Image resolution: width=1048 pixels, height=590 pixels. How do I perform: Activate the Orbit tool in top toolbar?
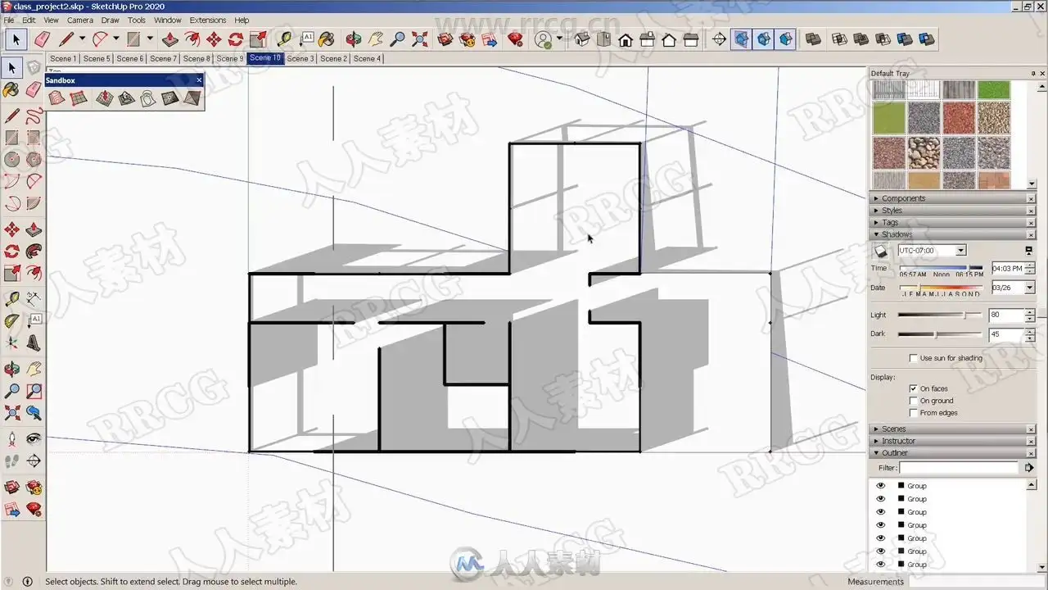tap(354, 39)
